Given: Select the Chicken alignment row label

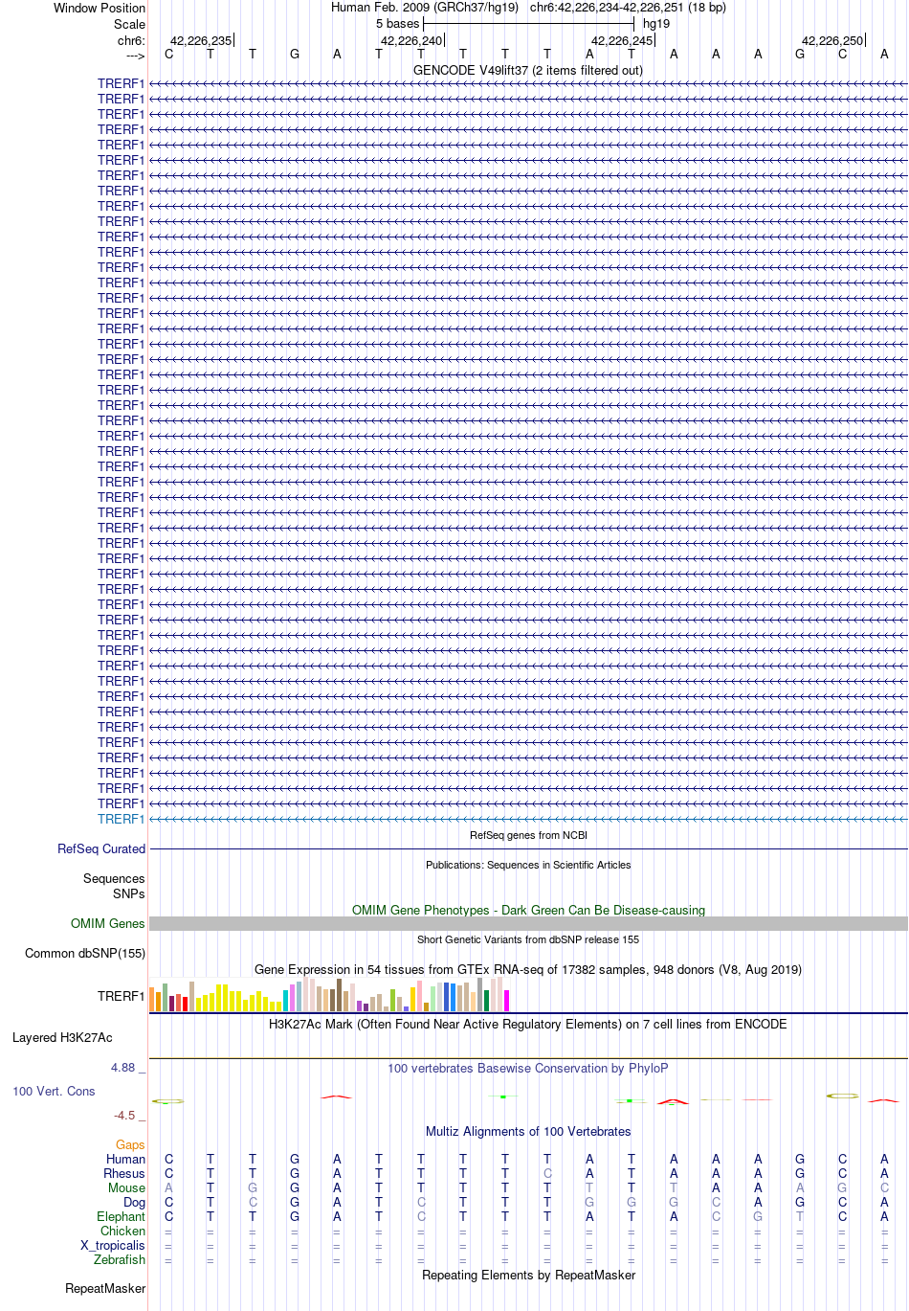Looking at the screenshot, I should click(x=123, y=1231).
